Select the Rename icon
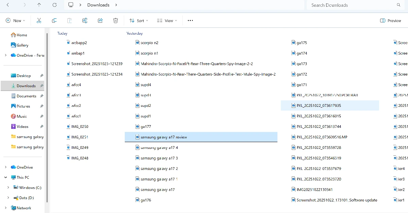 coord(85,20)
